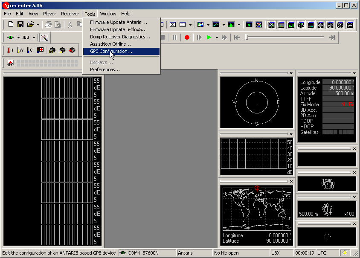Trigger a hotstart with the H thermometer icon

point(10,50)
